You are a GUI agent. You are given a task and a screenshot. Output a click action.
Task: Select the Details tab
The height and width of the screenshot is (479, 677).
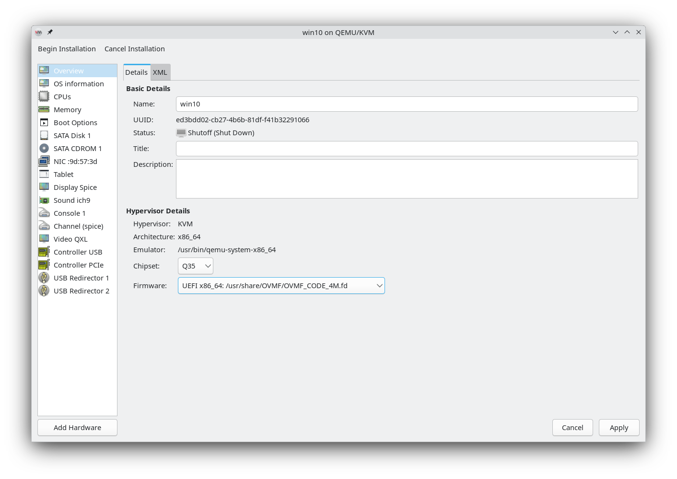pyautogui.click(x=137, y=72)
